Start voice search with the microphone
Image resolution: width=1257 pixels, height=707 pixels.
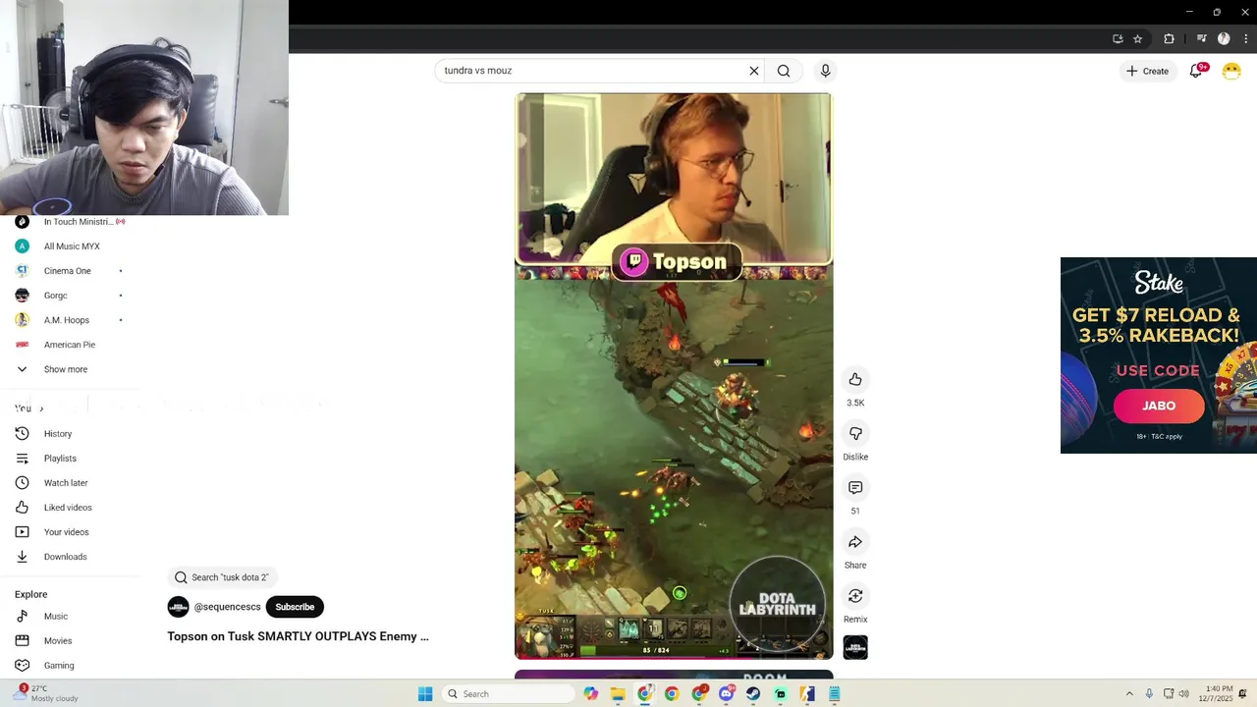tap(825, 71)
